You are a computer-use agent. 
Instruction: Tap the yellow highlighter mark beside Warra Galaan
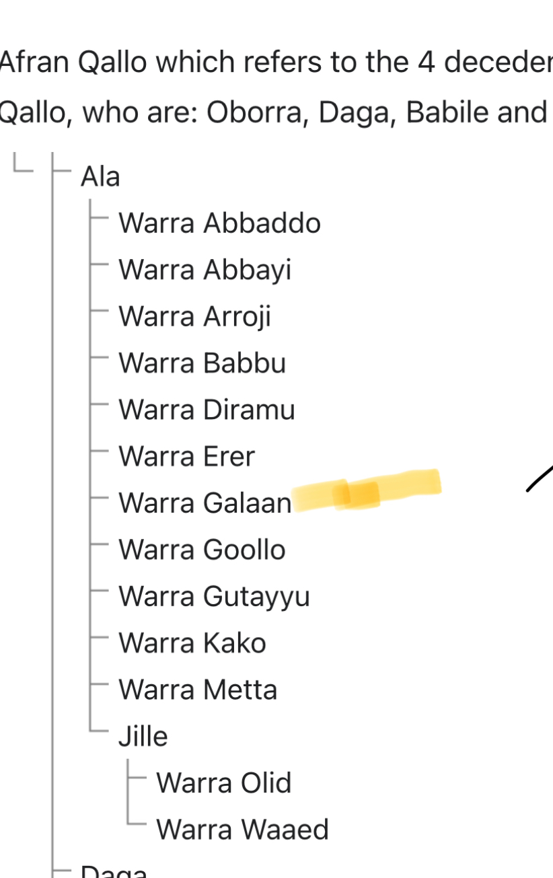pos(367,490)
